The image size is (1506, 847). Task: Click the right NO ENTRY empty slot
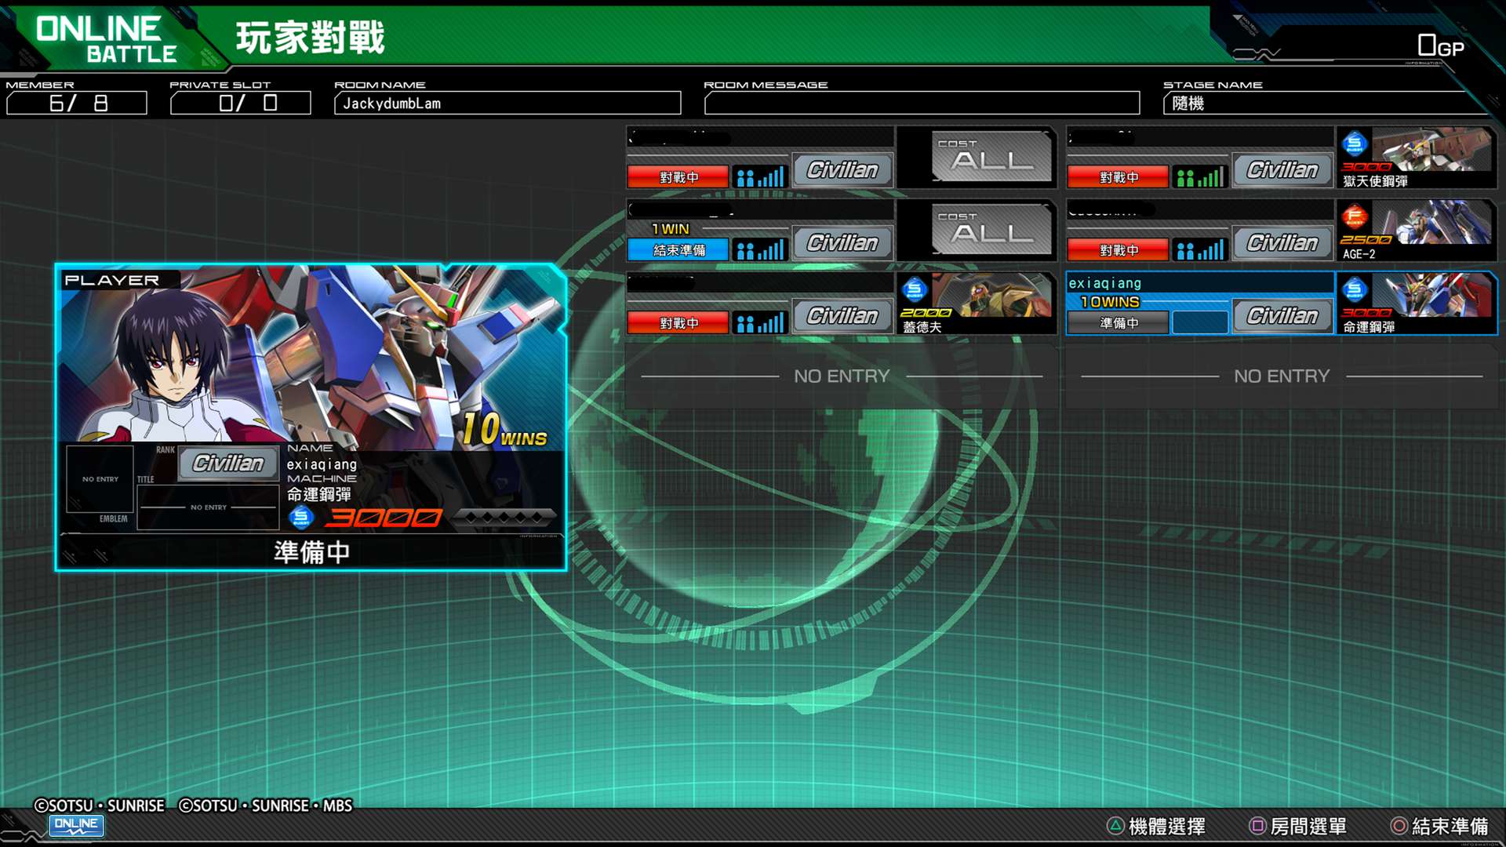pyautogui.click(x=1282, y=376)
